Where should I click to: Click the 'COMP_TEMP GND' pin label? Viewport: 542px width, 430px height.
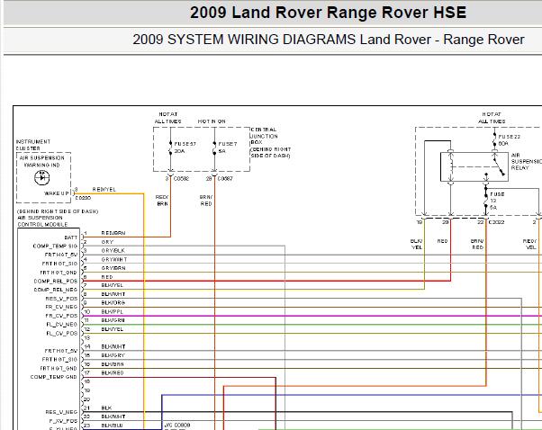[54, 377]
